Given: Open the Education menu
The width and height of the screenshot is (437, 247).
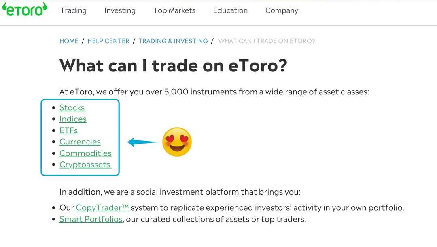Looking at the screenshot, I should click(230, 10).
